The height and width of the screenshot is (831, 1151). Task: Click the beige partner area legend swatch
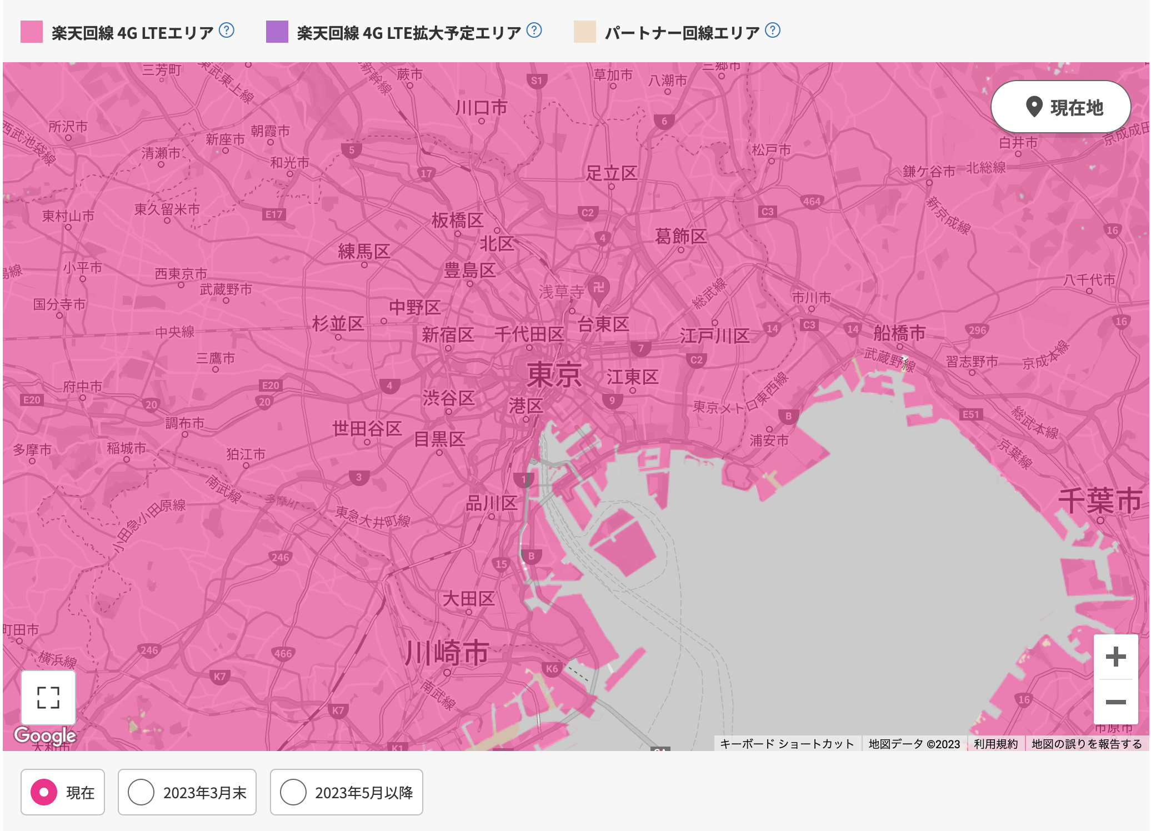(585, 32)
